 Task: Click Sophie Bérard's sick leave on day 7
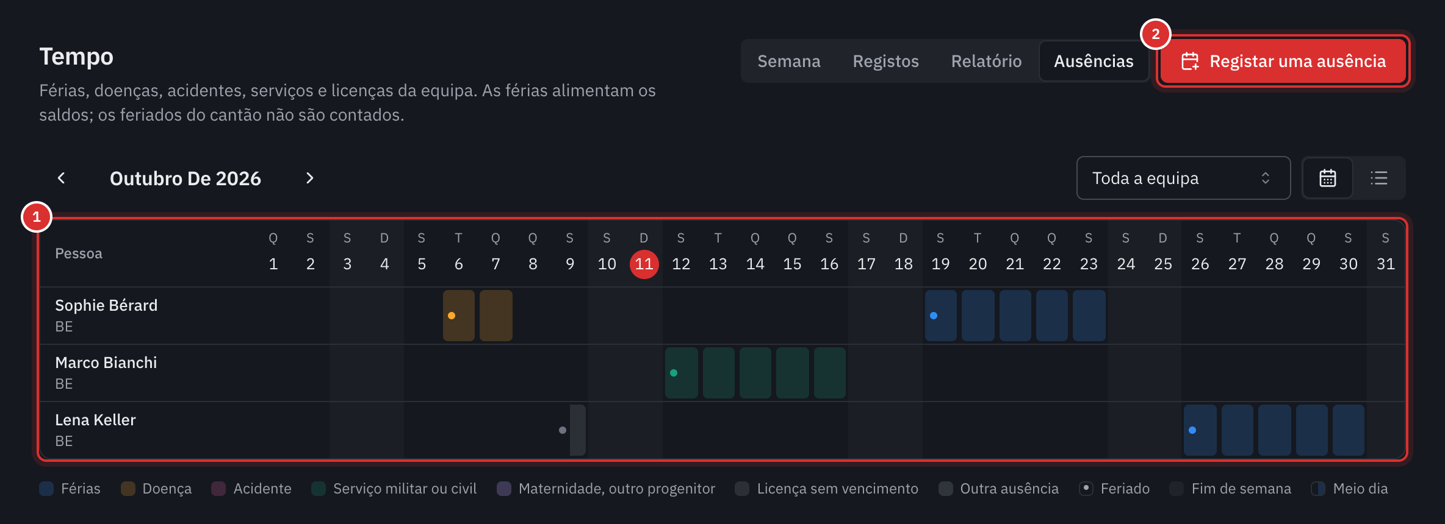pyautogui.click(x=496, y=316)
